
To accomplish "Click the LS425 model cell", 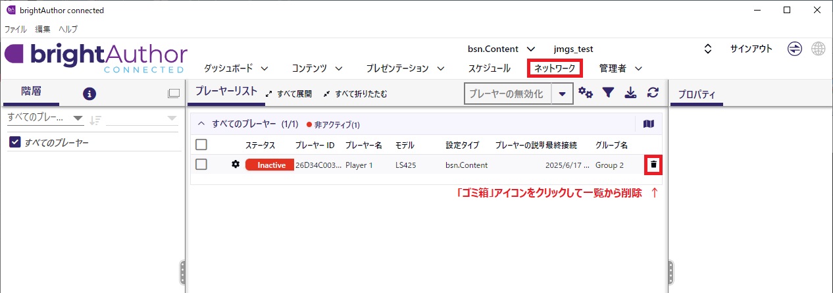I will pos(406,165).
